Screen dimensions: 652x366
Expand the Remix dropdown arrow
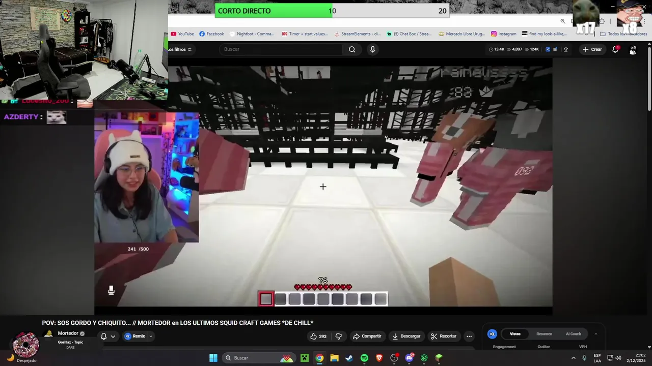point(151,336)
